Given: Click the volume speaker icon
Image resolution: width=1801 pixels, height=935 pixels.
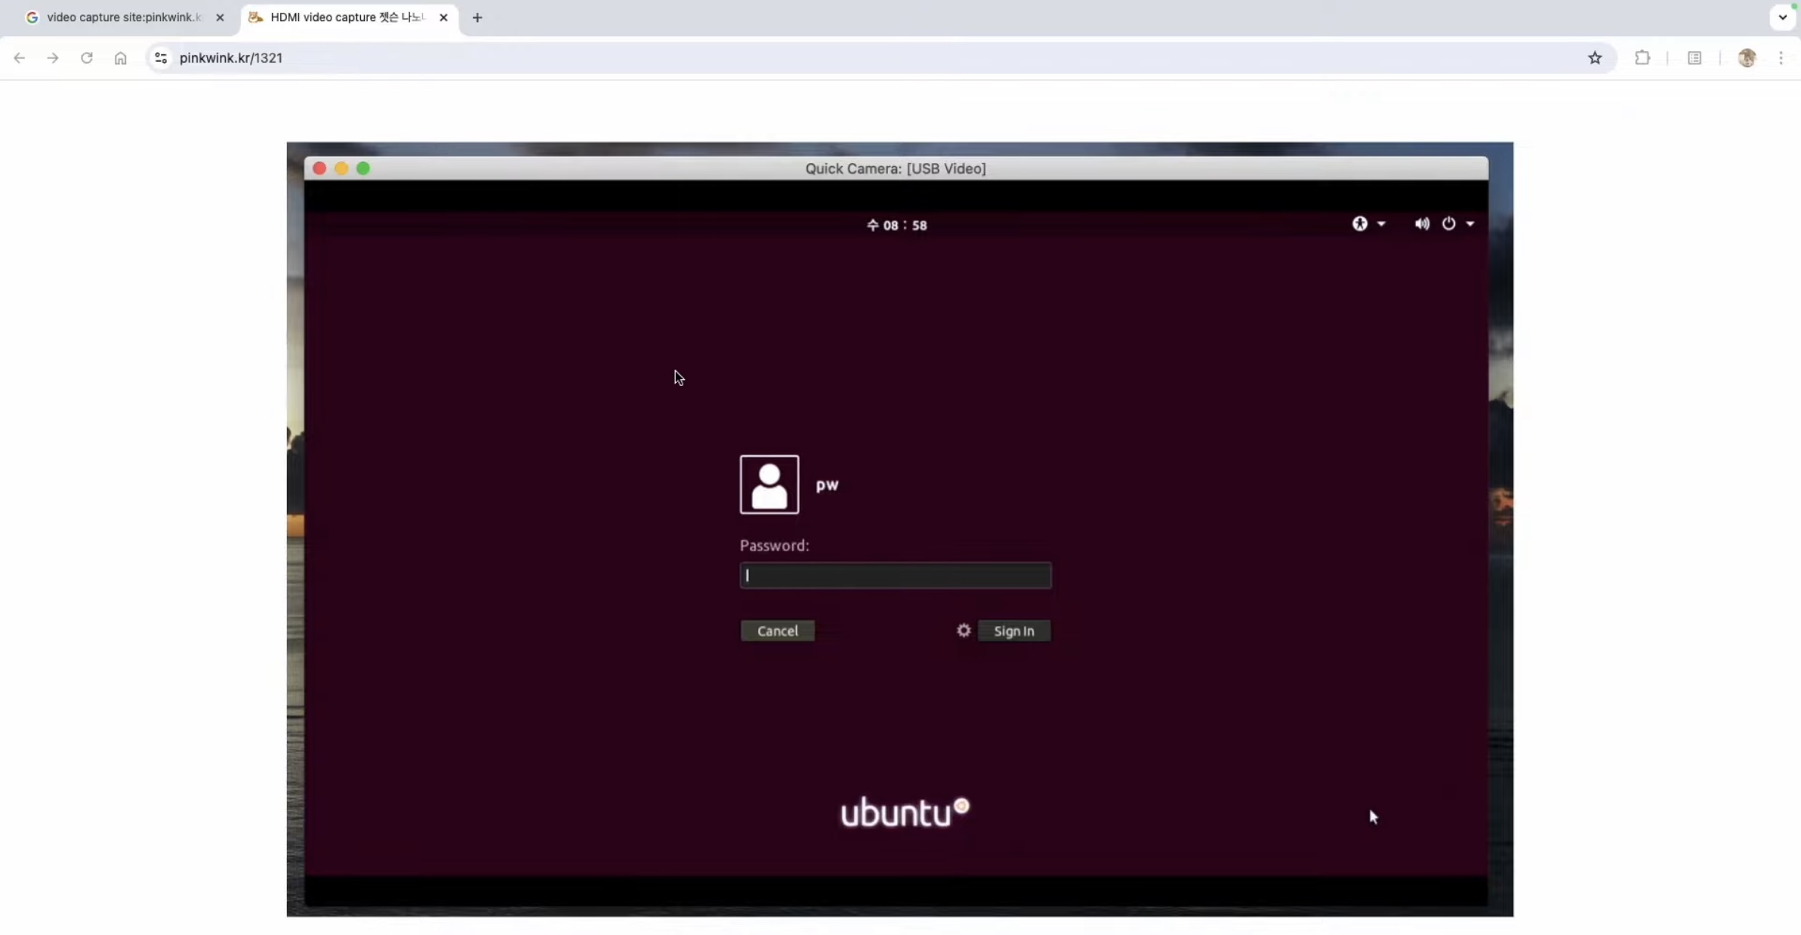Looking at the screenshot, I should pyautogui.click(x=1422, y=224).
